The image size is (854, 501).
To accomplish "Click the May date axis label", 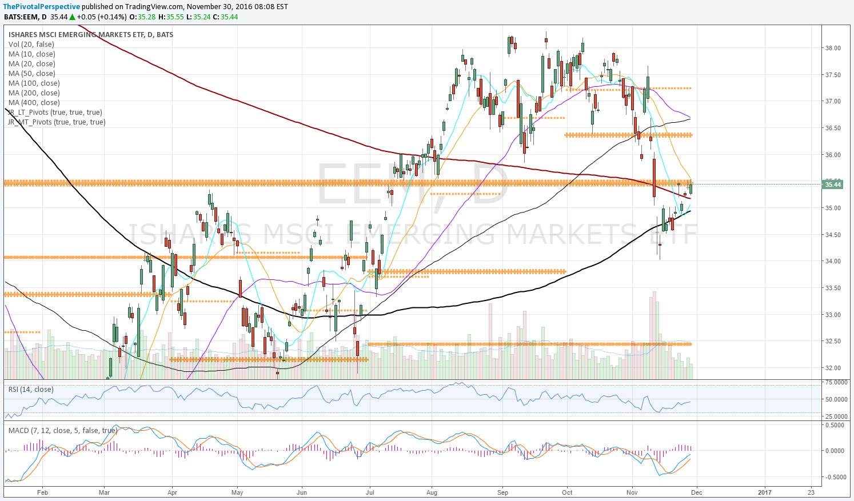I will click(238, 492).
